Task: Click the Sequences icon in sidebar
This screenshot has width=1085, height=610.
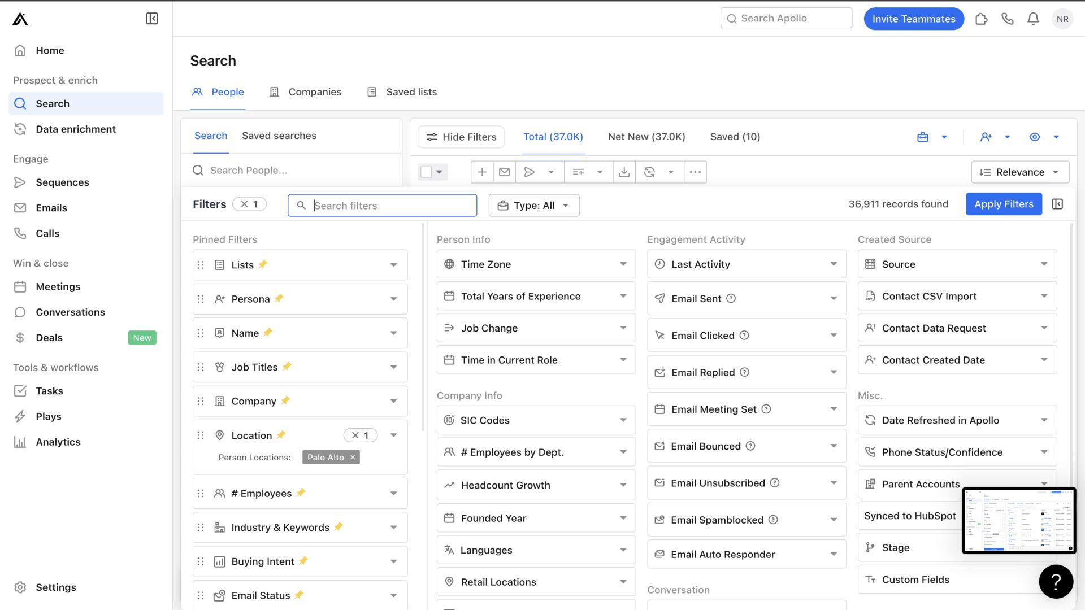Action: 20,182
